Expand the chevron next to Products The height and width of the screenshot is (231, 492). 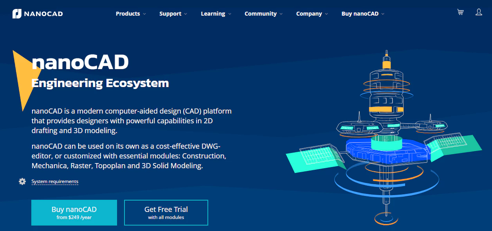pos(144,14)
